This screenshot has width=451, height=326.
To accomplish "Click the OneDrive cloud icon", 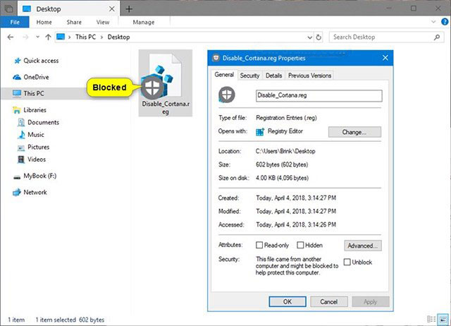I will point(17,77).
